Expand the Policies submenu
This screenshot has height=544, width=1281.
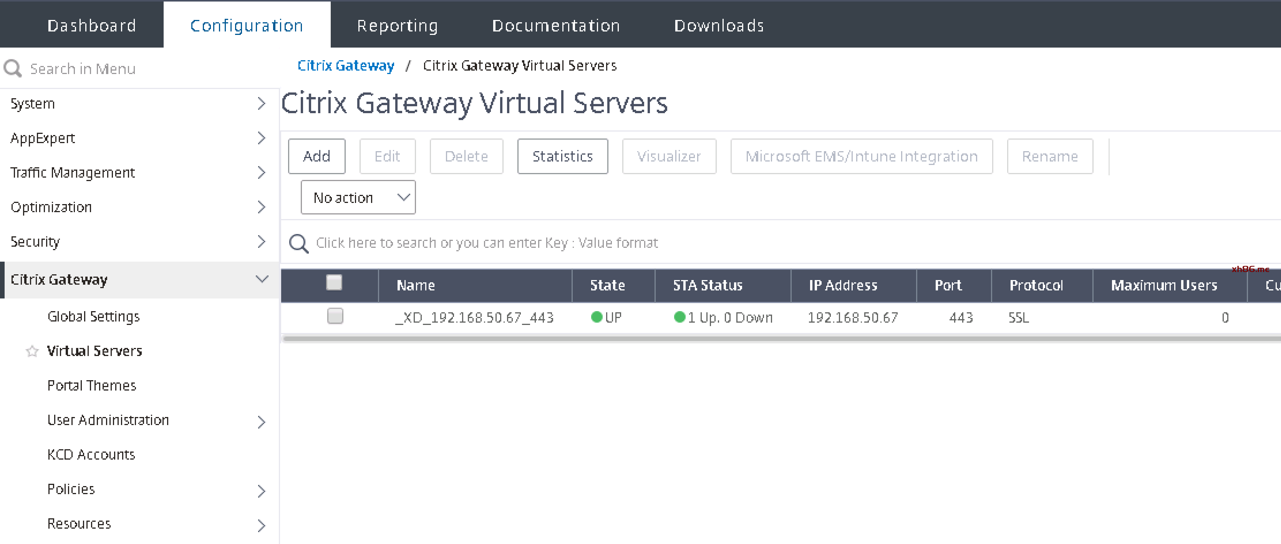[262, 491]
